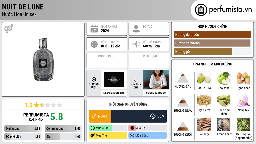Click the từ 6 - 12 giờ value
Image resolution: width=256 pixels, height=144 pixels.
point(111,46)
